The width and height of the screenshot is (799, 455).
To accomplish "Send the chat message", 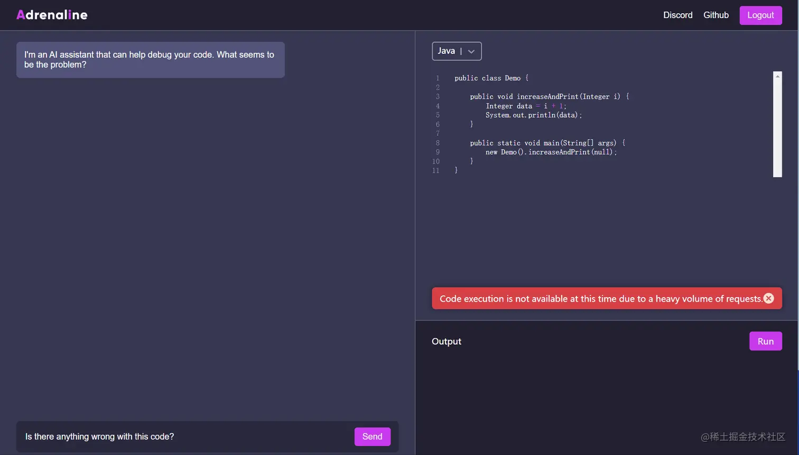I will (x=372, y=437).
